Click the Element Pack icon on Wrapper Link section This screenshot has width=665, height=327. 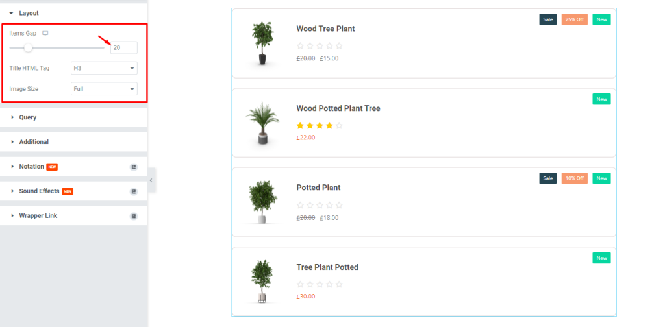pos(134,216)
